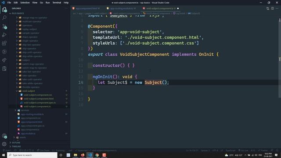Open Live Share in the status bar
This screenshot has height=158, width=281.
coord(43,151)
